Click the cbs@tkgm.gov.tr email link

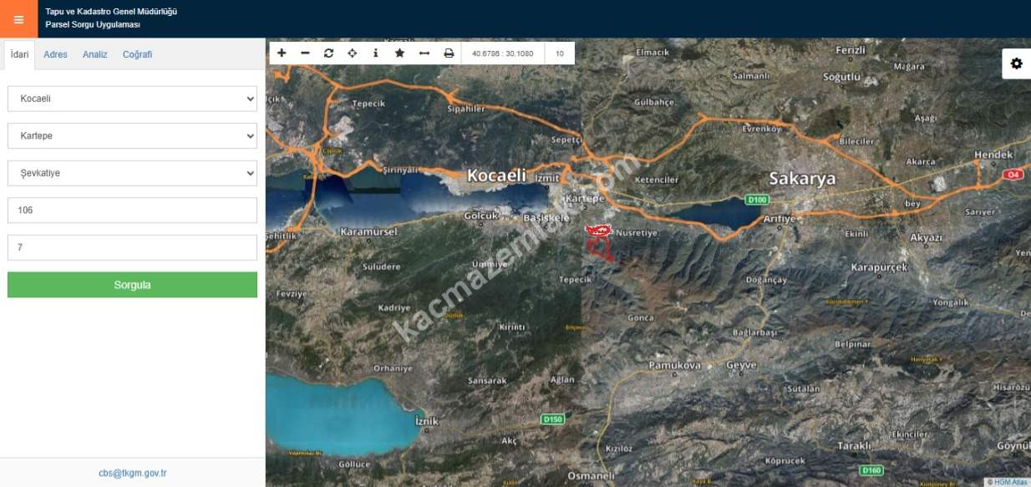[x=132, y=473]
